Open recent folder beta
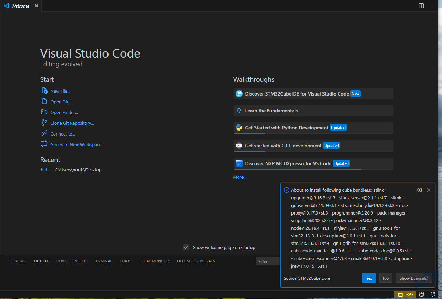This screenshot has height=299, width=442. coord(45,170)
